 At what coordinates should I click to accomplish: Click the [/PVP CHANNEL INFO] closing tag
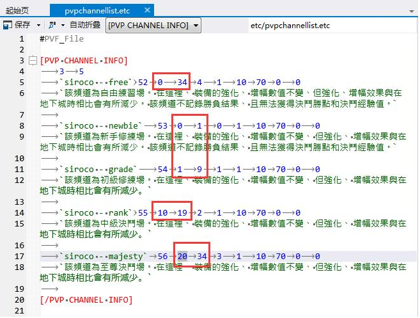tap(86, 300)
